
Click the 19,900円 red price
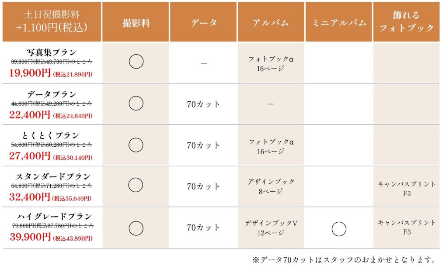point(30,73)
